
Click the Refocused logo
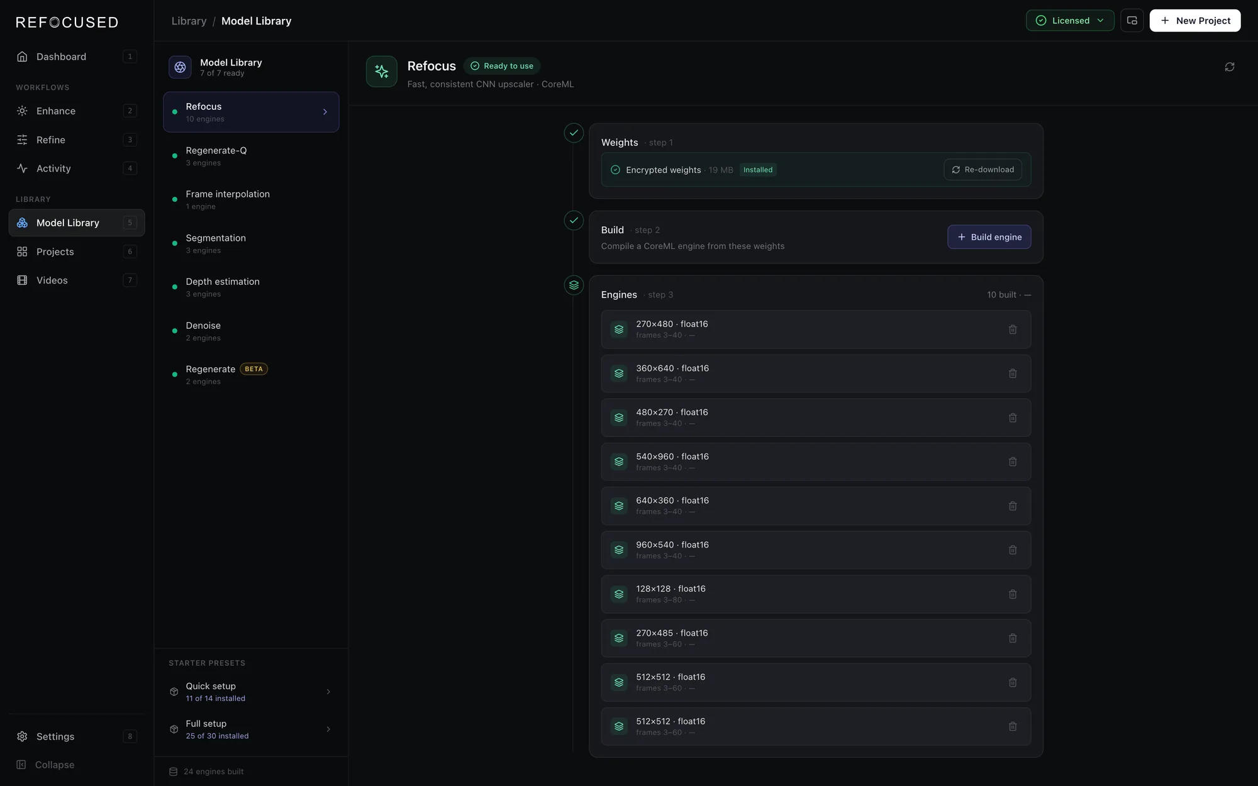[67, 22]
